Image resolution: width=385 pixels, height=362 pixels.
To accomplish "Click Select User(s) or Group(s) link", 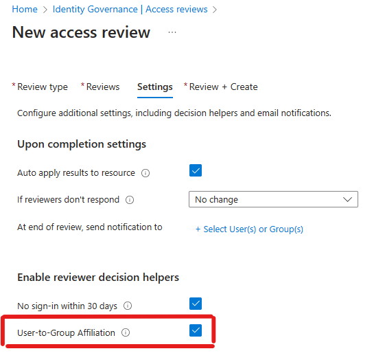I will tap(249, 229).
